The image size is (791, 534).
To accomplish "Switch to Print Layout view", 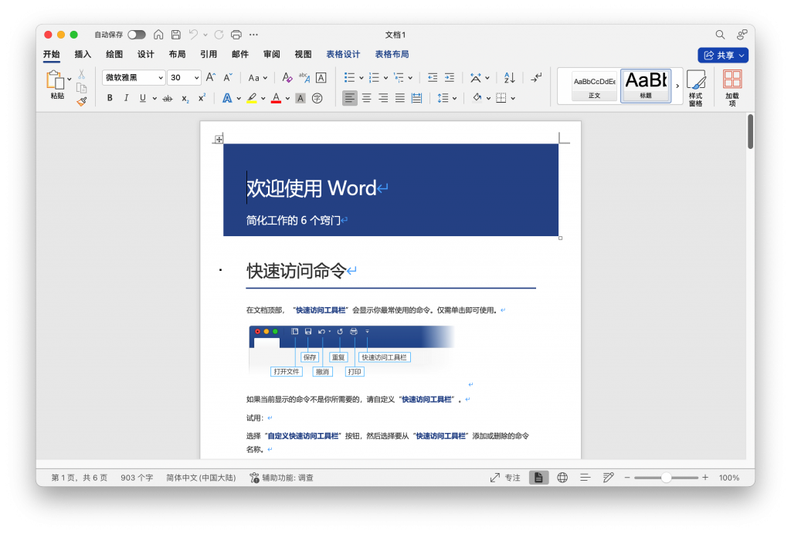I will pyautogui.click(x=538, y=478).
